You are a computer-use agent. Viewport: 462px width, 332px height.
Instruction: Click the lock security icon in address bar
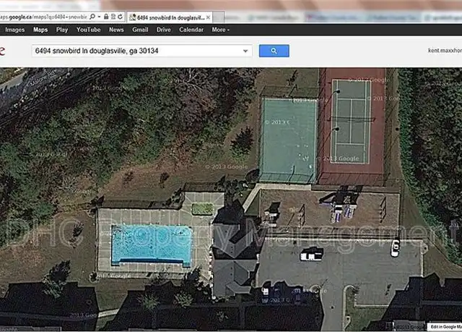click(x=106, y=17)
